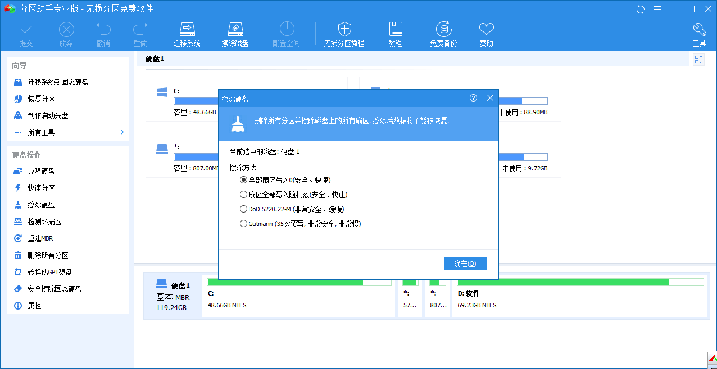Click the 确定(O) button
Viewport: 717px width, 369px height.
(x=465, y=264)
